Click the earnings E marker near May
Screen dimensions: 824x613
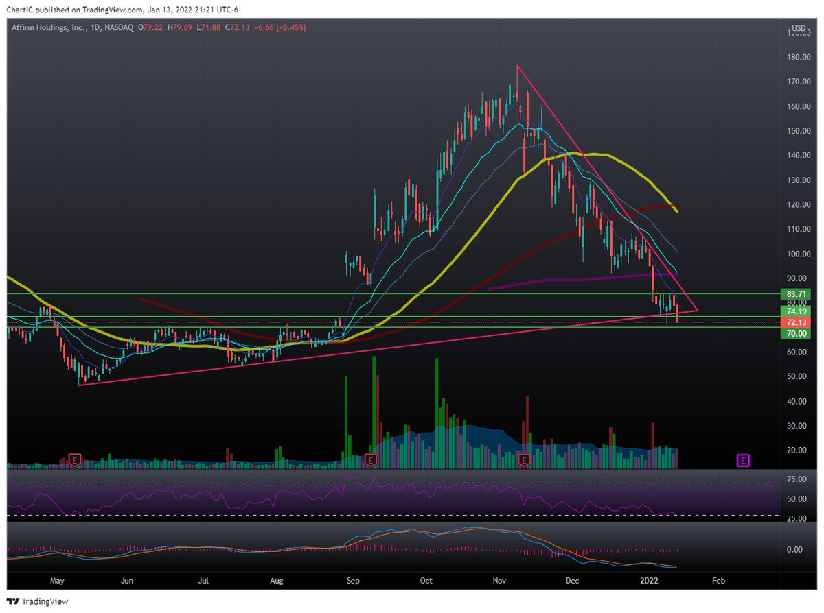pyautogui.click(x=74, y=459)
